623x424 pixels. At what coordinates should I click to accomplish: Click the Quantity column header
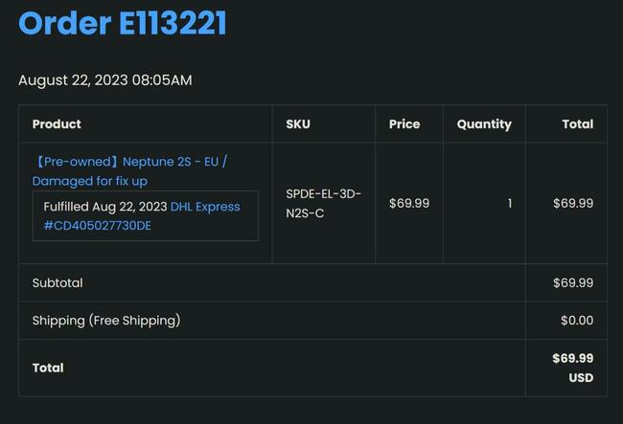click(484, 124)
